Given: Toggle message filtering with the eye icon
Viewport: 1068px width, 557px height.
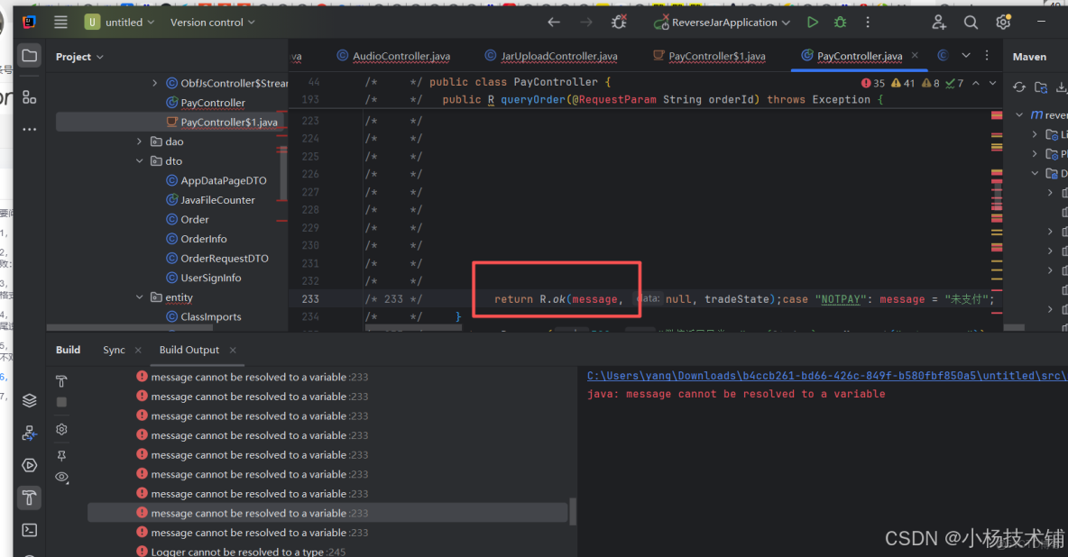Looking at the screenshot, I should pos(61,477).
